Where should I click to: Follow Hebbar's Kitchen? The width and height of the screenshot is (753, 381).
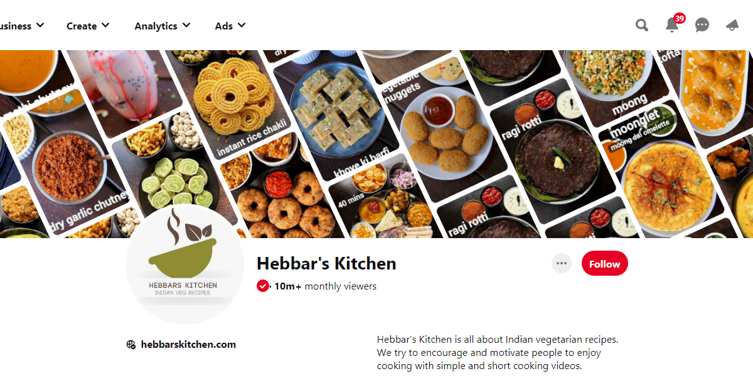coord(605,264)
